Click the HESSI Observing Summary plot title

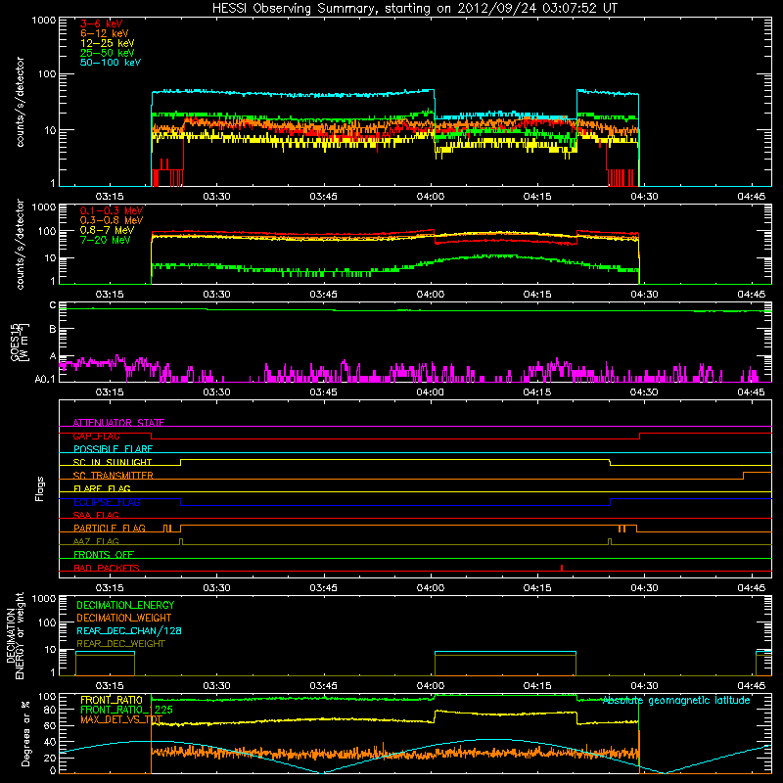point(414,9)
